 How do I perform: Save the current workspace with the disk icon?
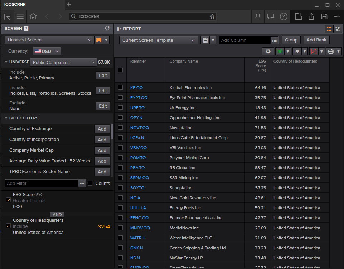(324, 16)
